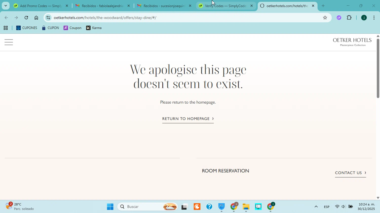Open the ESP language indicator

tap(327, 207)
